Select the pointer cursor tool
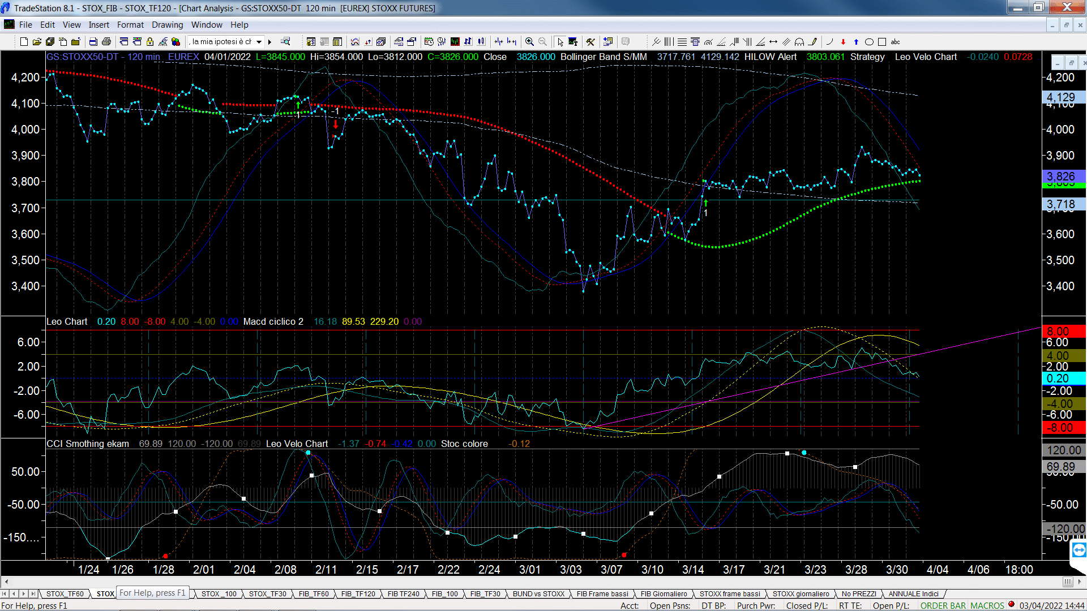Screen dimensions: 1087x611 click(560, 41)
